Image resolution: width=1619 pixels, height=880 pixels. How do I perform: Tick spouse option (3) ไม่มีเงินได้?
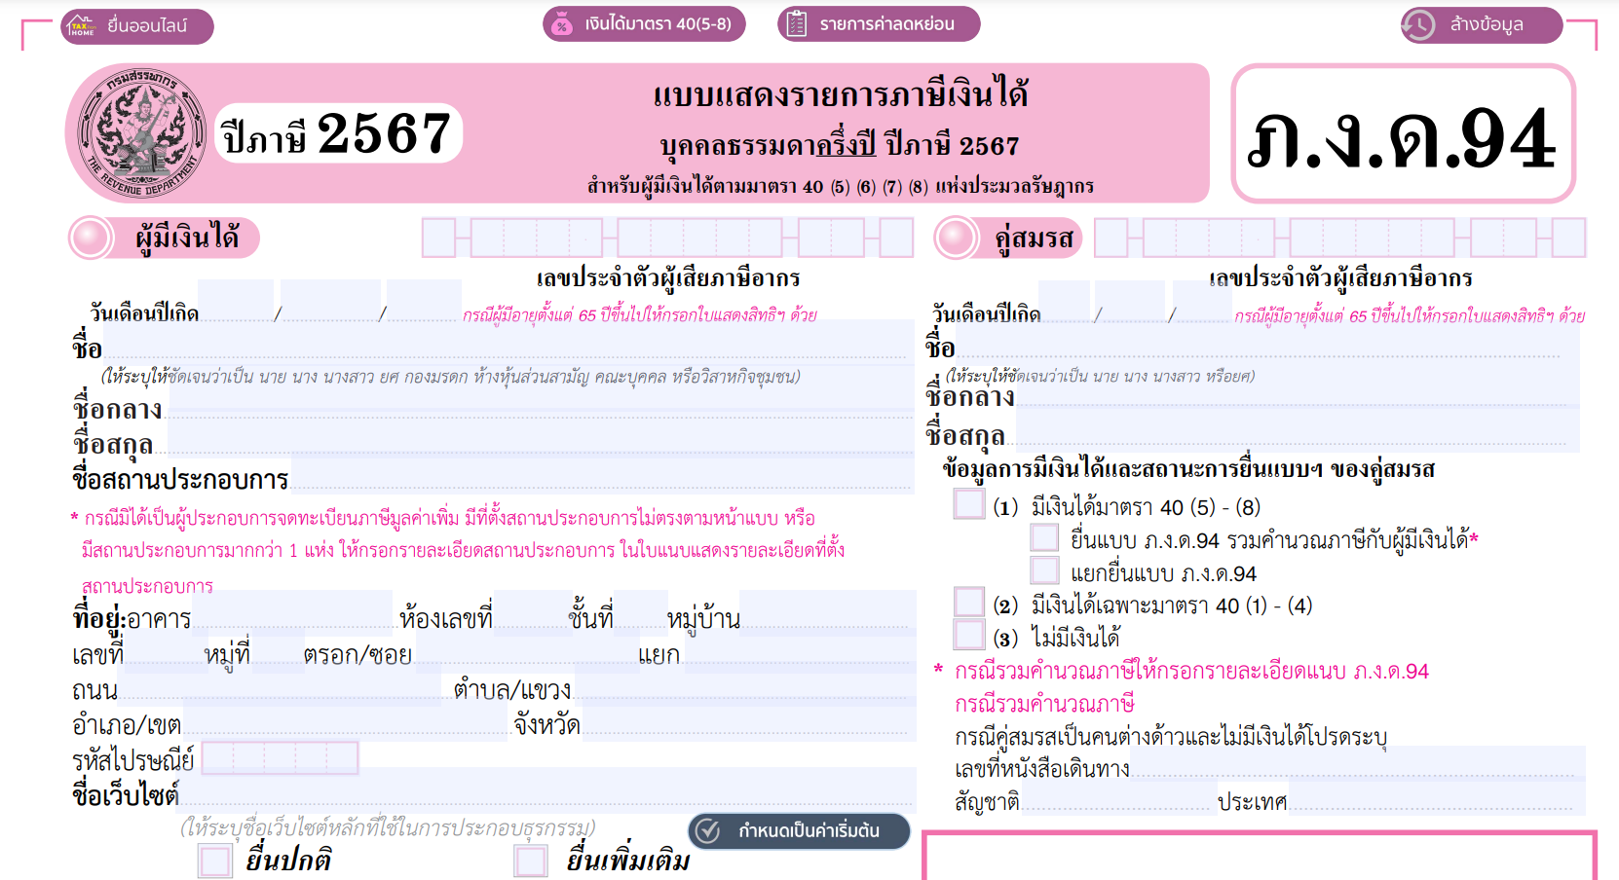tap(969, 635)
